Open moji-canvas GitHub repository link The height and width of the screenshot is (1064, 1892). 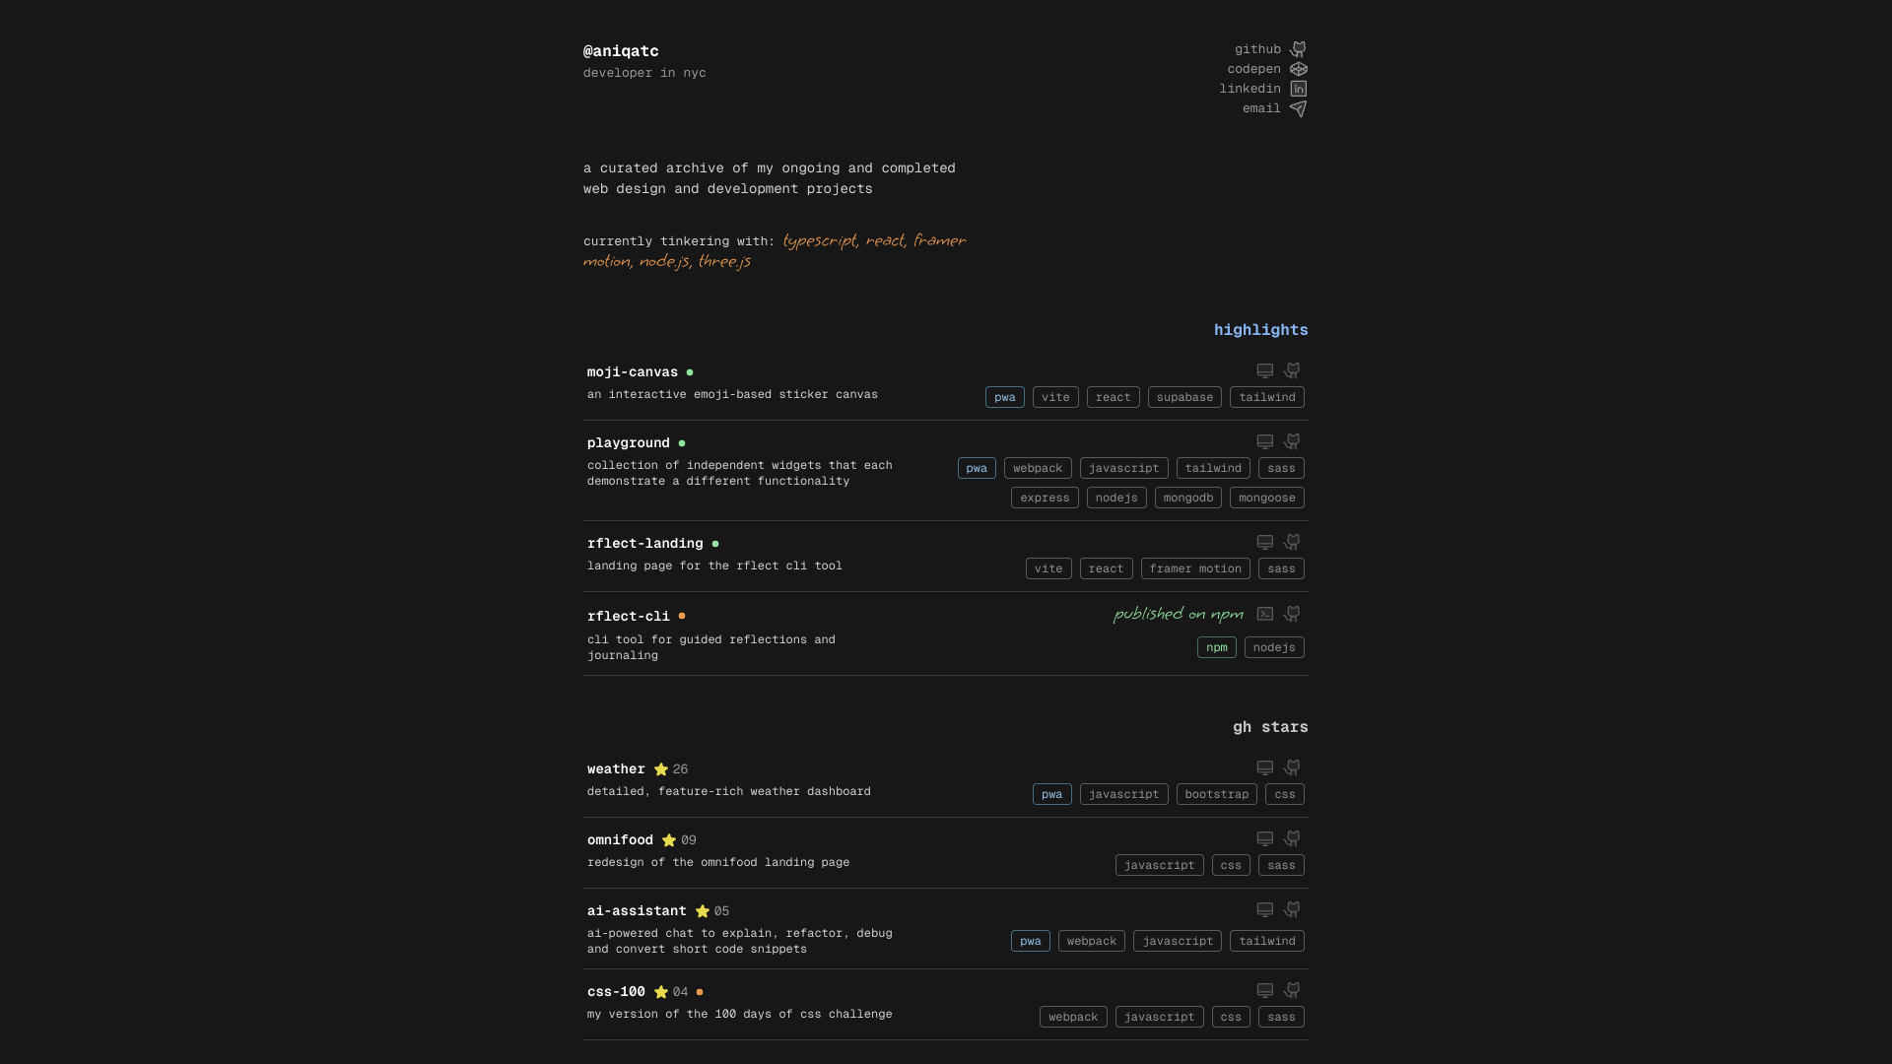point(1292,370)
